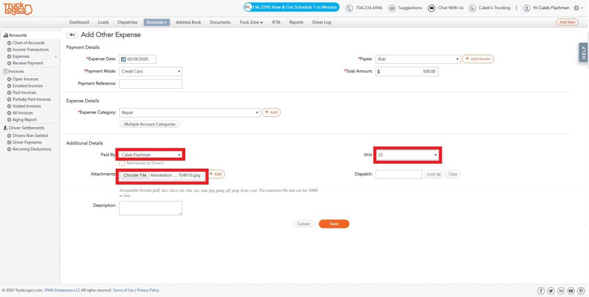Image resolution: width=589 pixels, height=297 pixels.
Task: Expand the Accounts menu dropdown
Action: pos(156,22)
